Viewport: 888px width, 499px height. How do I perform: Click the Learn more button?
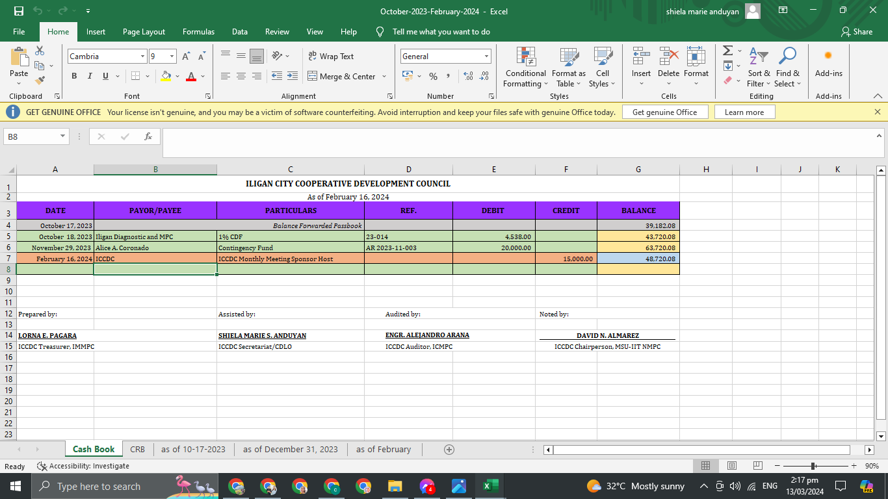tap(744, 112)
